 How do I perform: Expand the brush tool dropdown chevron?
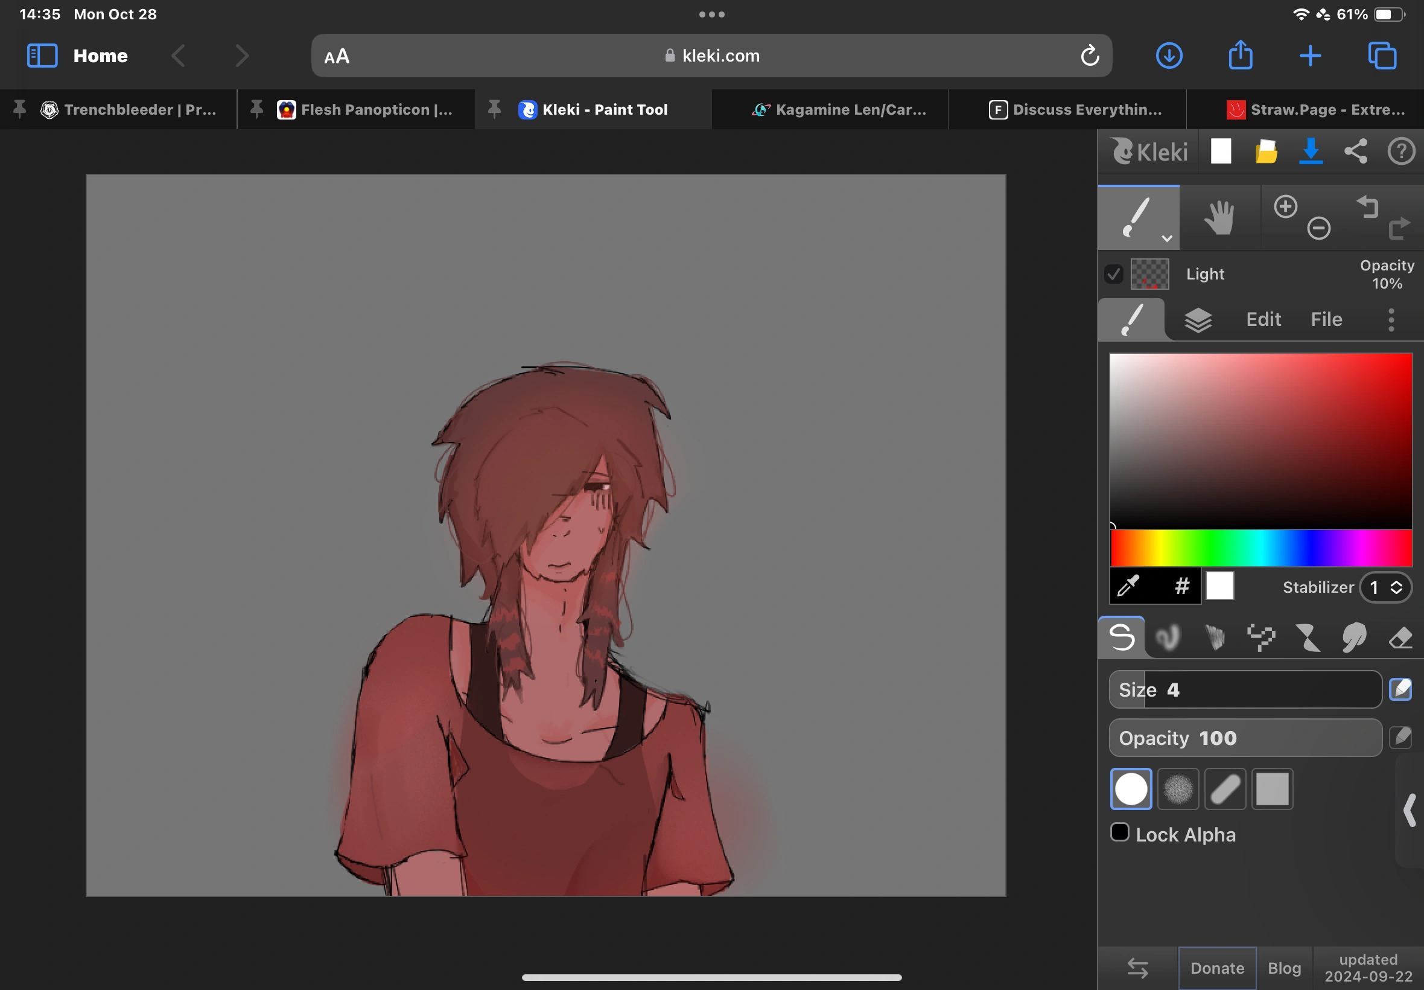[x=1166, y=237]
